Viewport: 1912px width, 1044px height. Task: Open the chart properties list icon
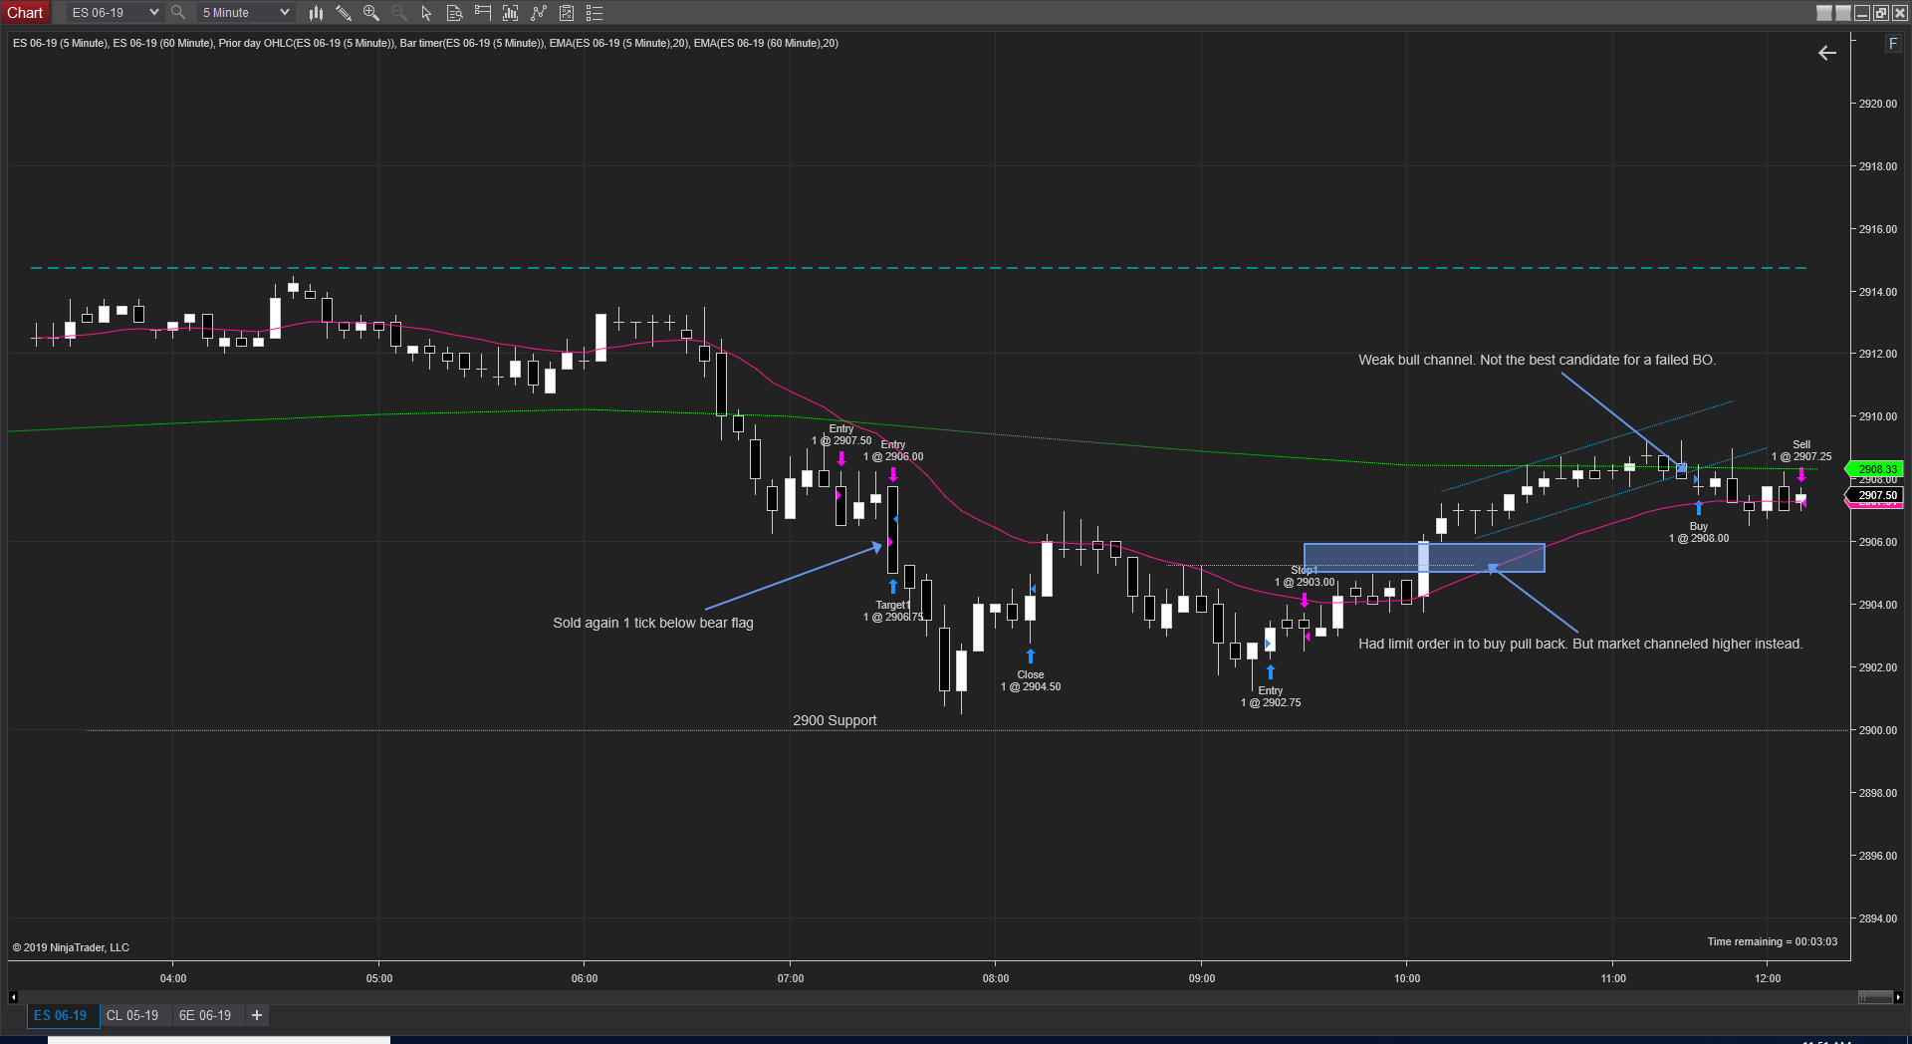tap(595, 13)
